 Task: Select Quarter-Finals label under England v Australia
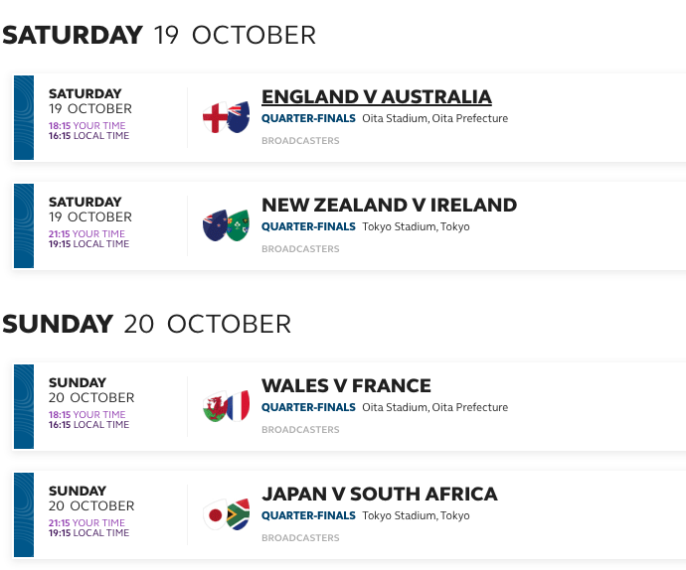tap(308, 118)
